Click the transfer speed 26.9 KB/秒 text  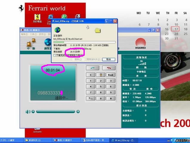click(x=75, y=52)
